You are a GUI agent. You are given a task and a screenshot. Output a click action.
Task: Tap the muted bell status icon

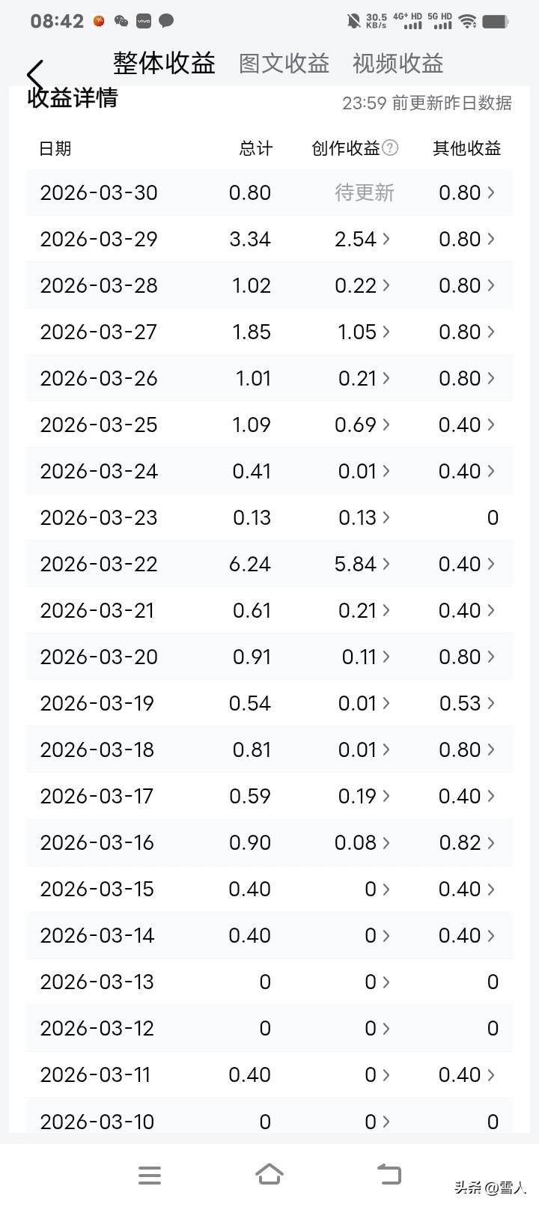coord(353,21)
